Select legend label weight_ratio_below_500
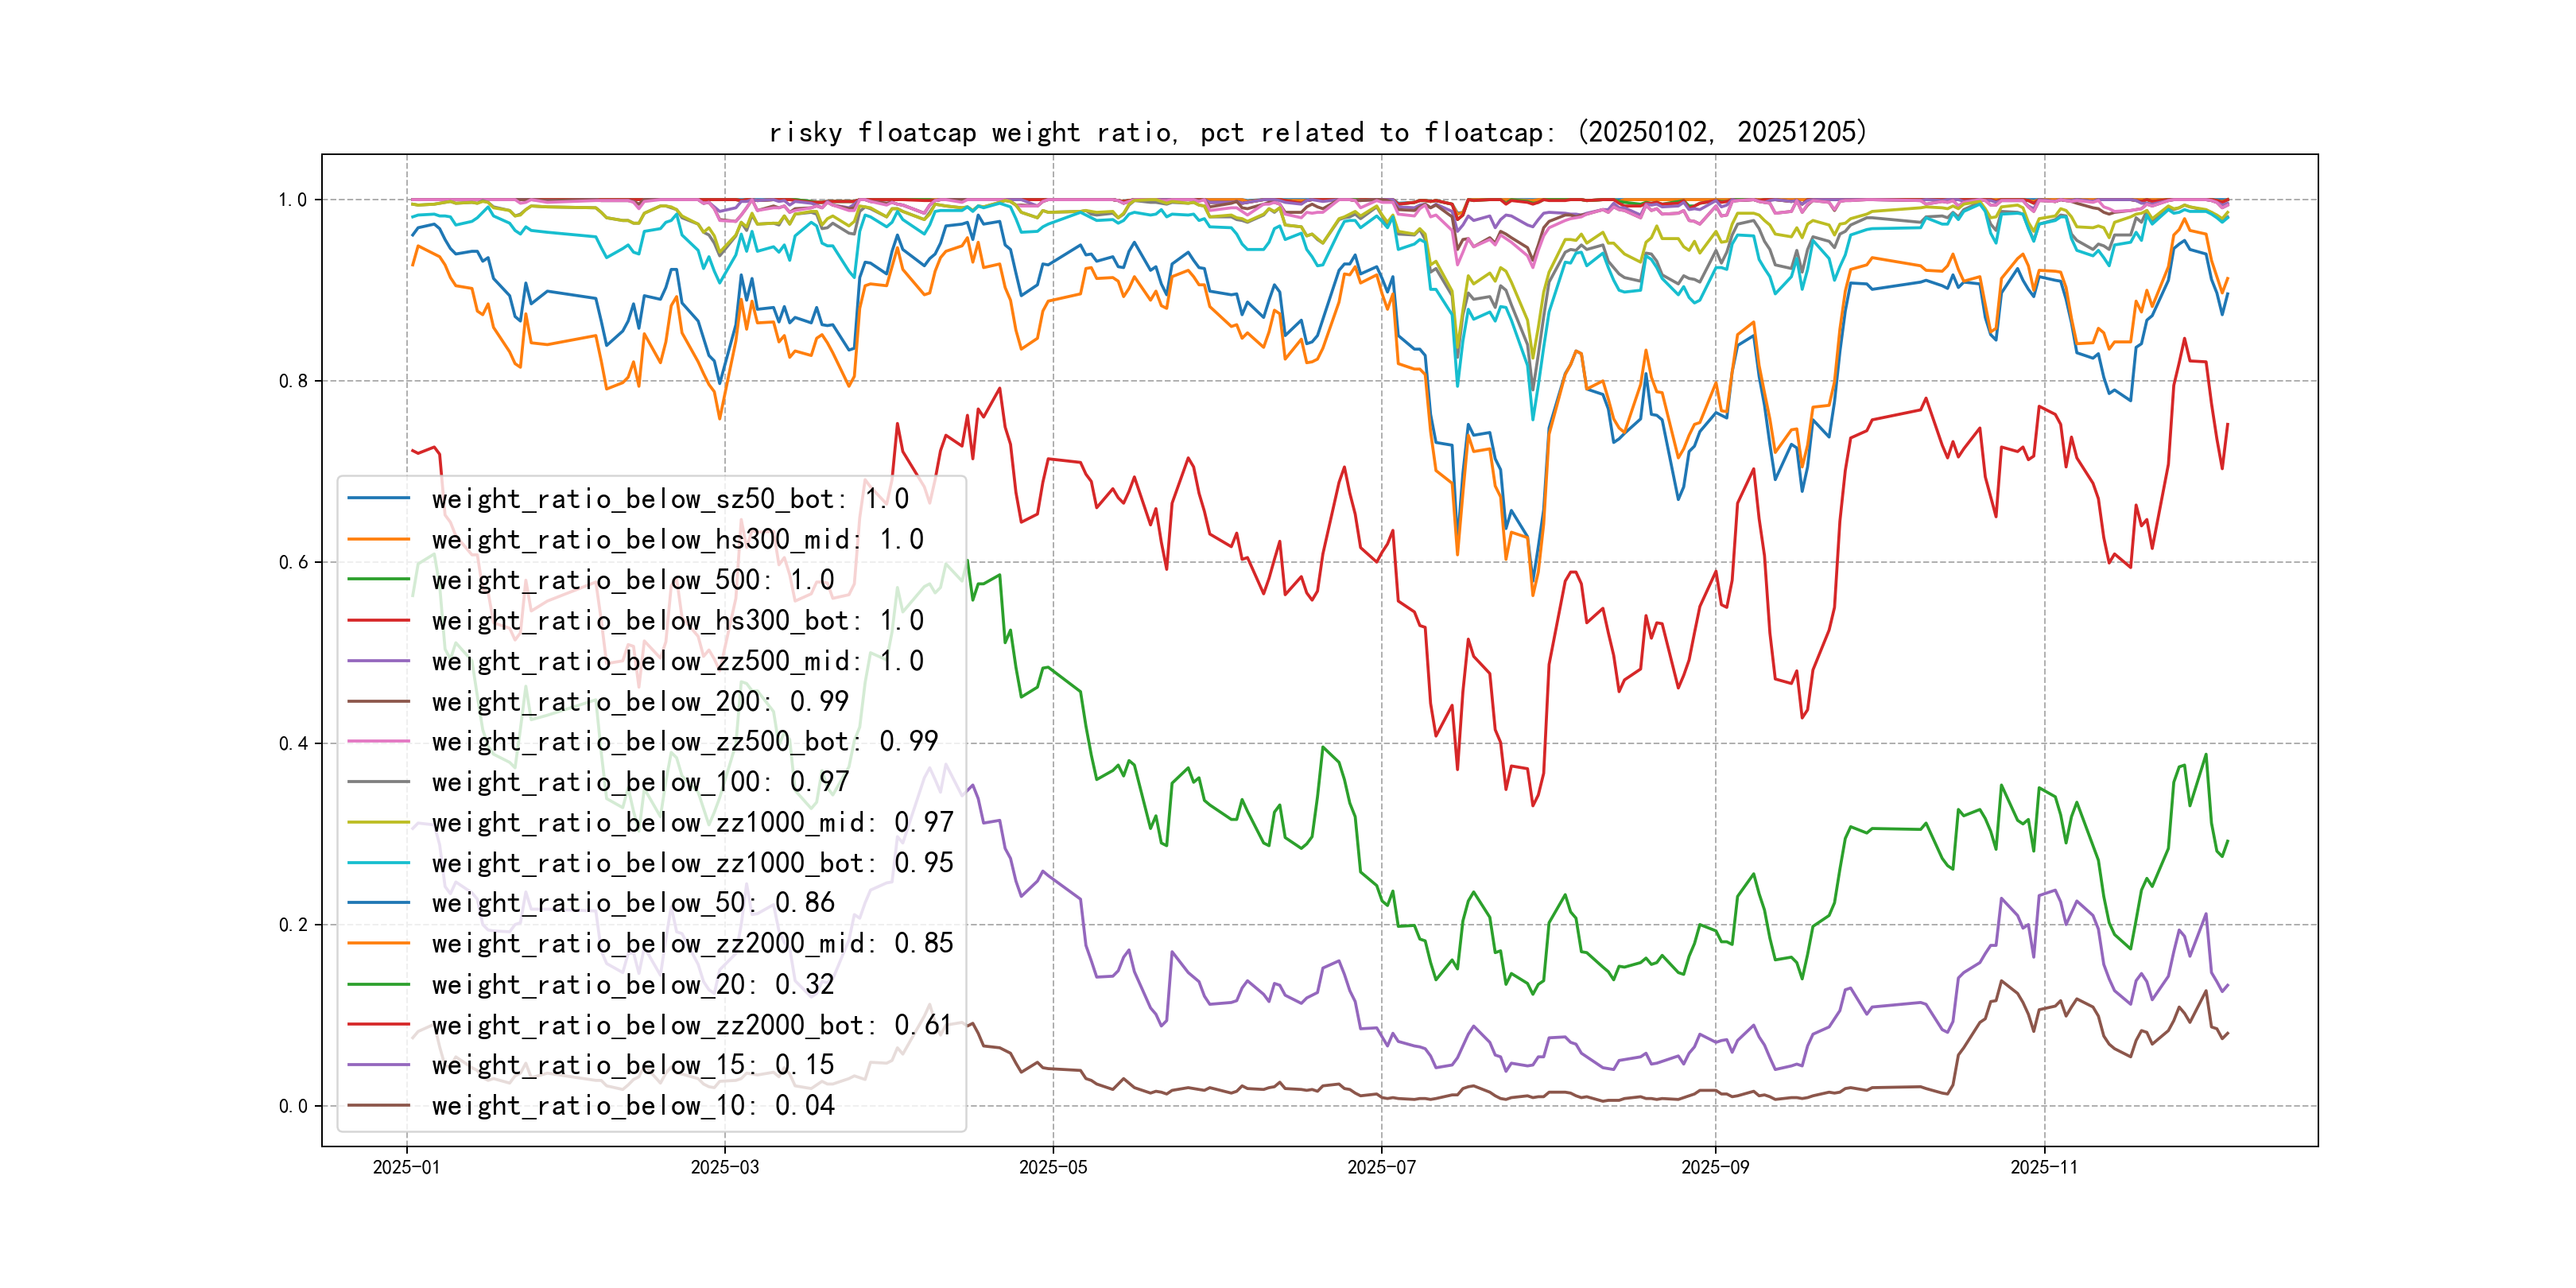Viewport: 2576px width, 1288px height. tap(632, 580)
